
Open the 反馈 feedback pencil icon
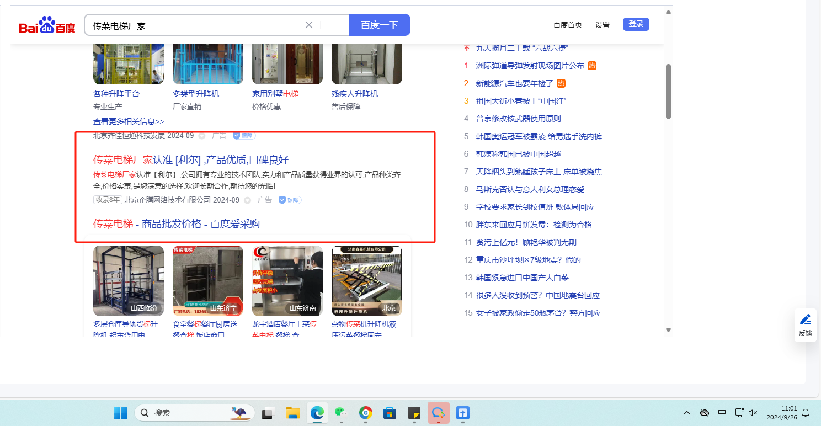tap(806, 319)
